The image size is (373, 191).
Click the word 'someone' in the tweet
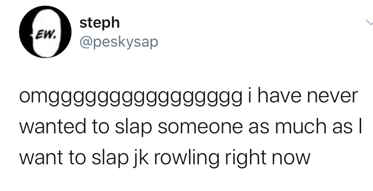coord(200,127)
